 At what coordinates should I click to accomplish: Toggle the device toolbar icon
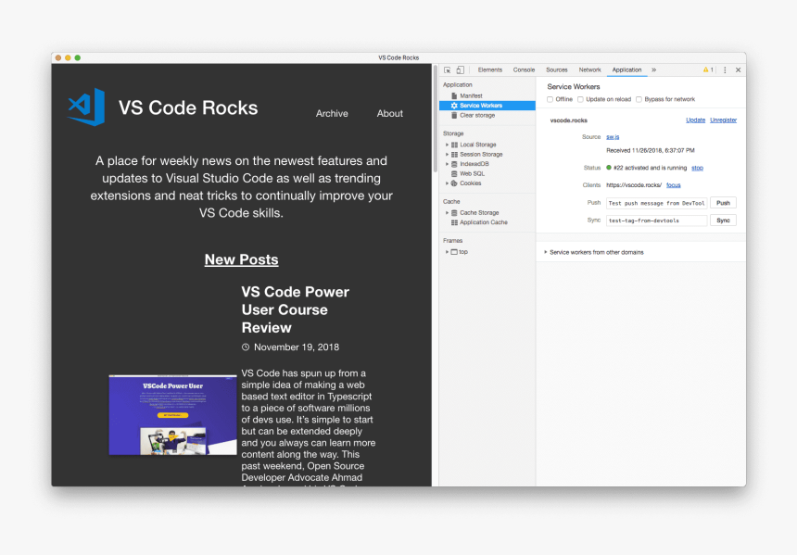[x=460, y=69]
